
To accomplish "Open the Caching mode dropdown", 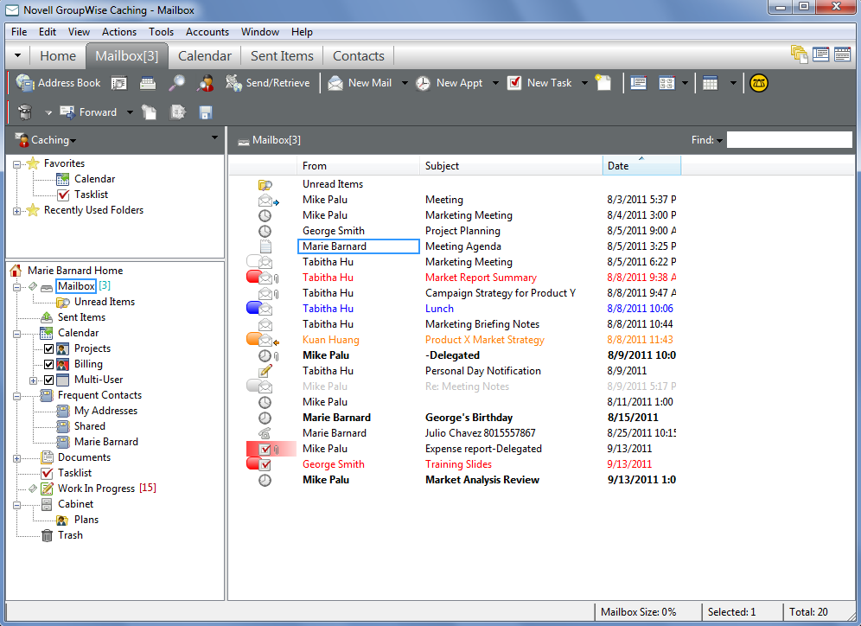I will coord(54,140).
